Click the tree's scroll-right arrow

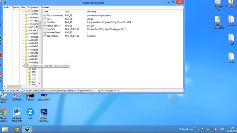tap(36, 86)
